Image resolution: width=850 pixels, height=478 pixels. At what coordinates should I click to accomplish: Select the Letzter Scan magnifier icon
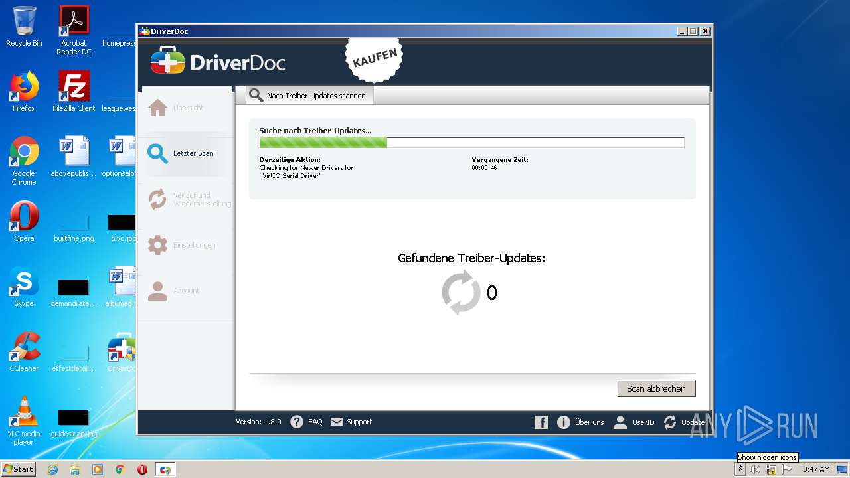[157, 153]
